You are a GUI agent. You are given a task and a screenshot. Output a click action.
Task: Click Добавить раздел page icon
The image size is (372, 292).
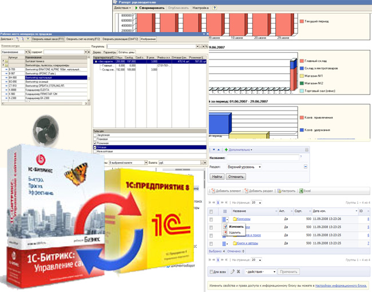tap(246, 191)
